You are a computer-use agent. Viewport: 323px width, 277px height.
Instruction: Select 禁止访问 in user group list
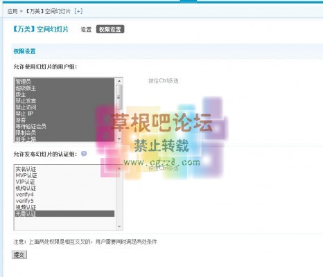pos(64,107)
